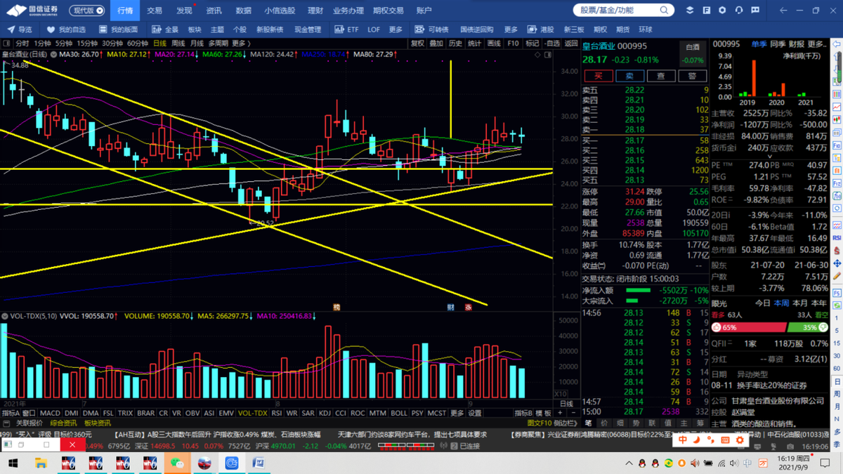Toggle the BOLL indicator
Screen dimensions: 843x474
point(398,414)
